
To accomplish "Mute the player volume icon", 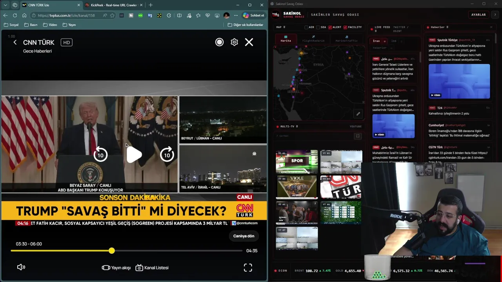I will tap(21, 267).
